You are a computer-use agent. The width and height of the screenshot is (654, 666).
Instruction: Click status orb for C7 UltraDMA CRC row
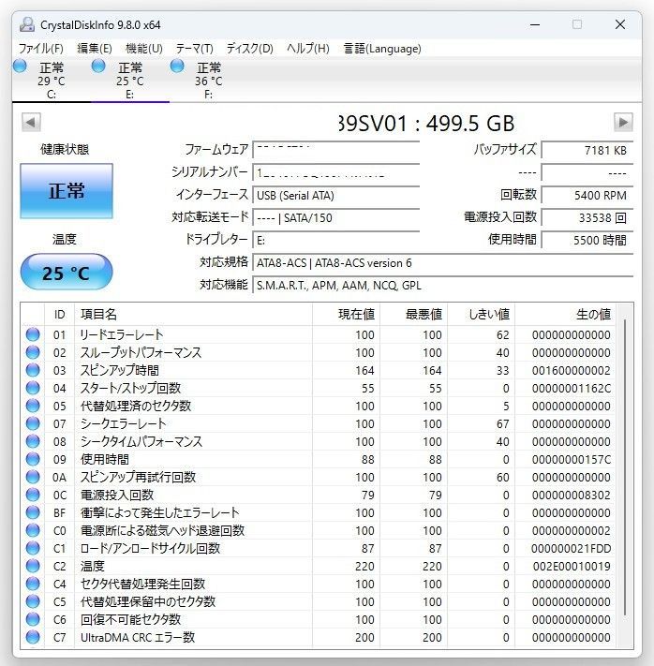point(33,638)
